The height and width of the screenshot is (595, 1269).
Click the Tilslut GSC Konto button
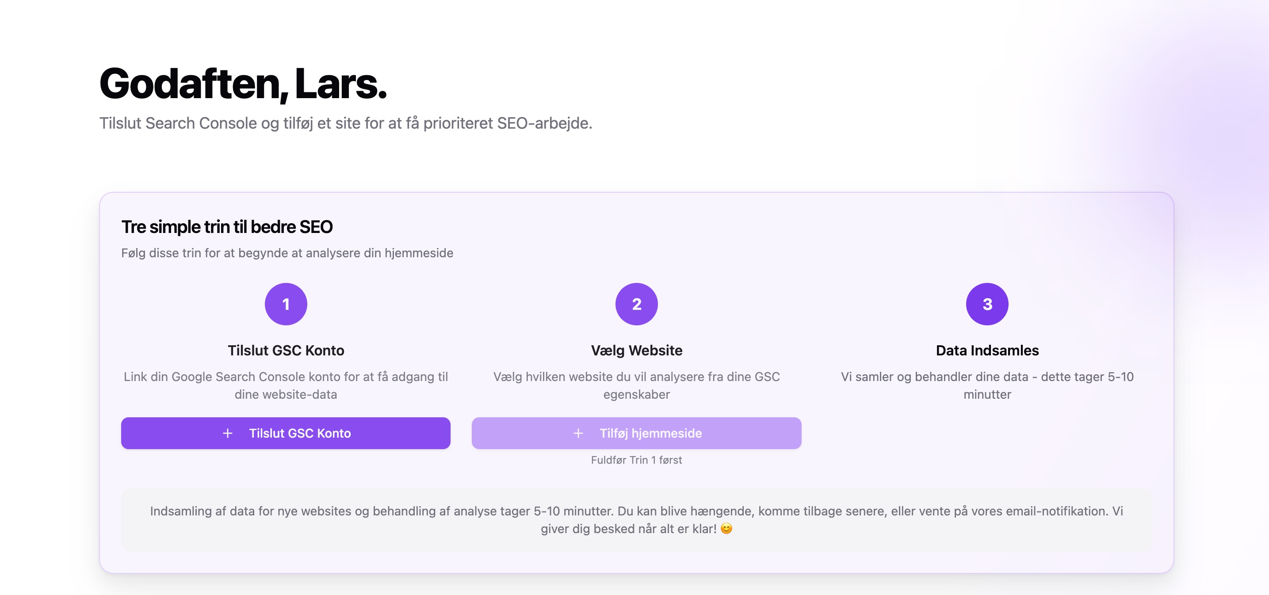pyautogui.click(x=286, y=433)
